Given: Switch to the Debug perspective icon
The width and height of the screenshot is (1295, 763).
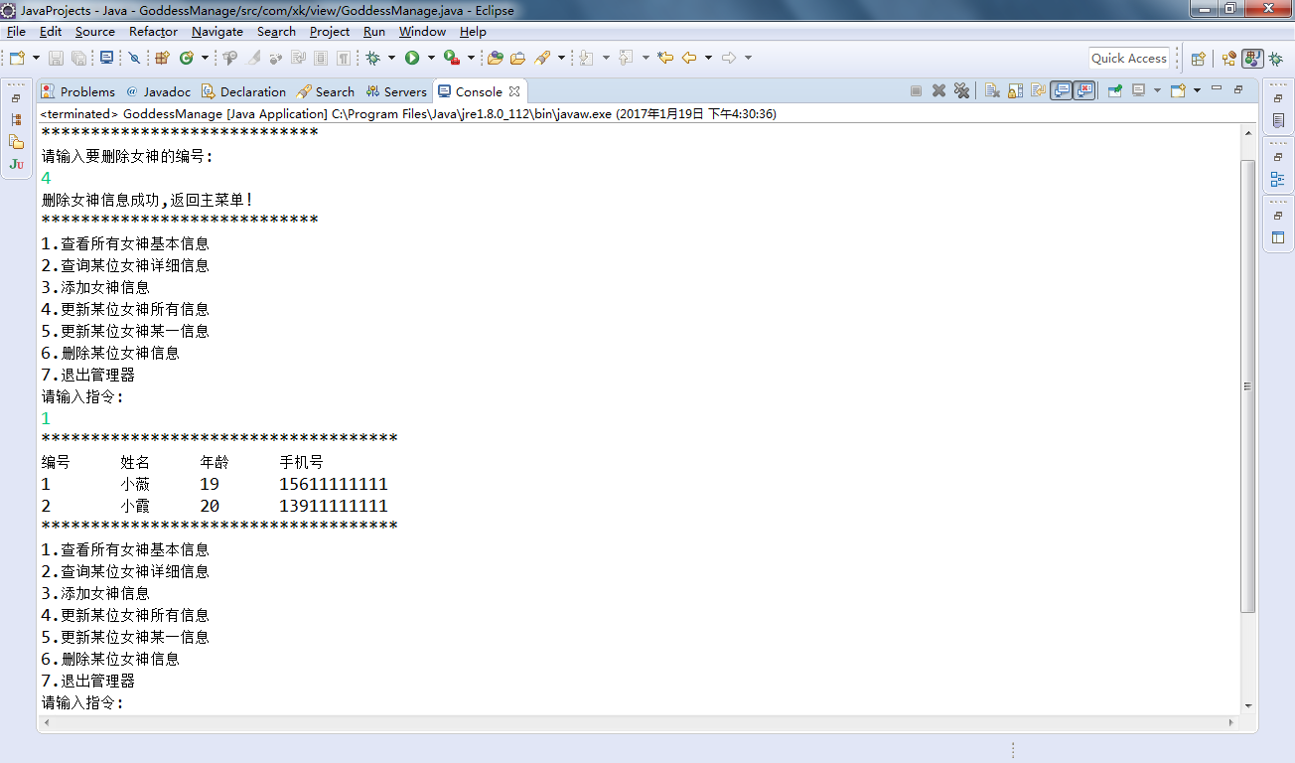Looking at the screenshot, I should (1276, 59).
